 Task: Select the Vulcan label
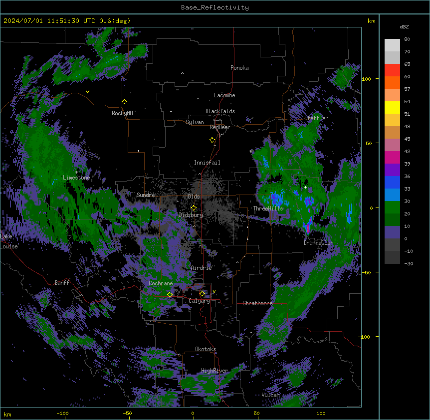[x=271, y=395]
